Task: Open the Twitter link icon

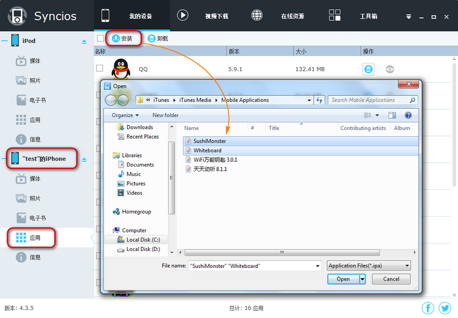Action: coord(445,308)
